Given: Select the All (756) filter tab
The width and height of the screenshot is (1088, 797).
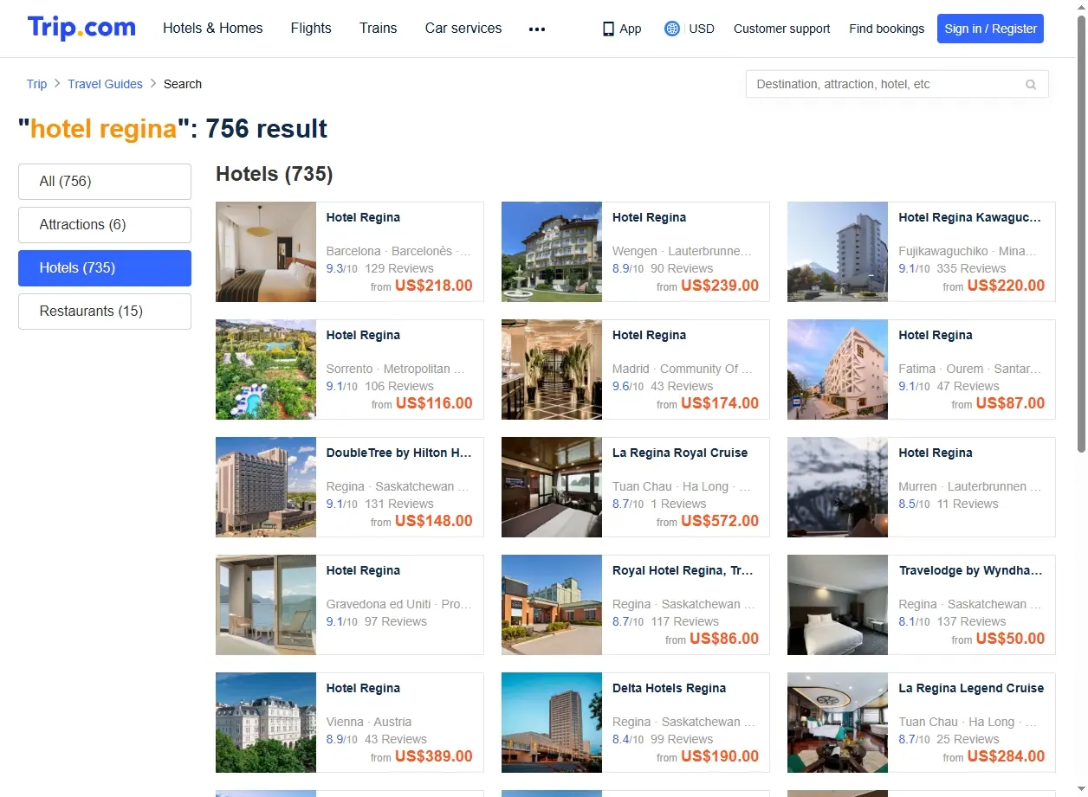Looking at the screenshot, I should [x=105, y=182].
